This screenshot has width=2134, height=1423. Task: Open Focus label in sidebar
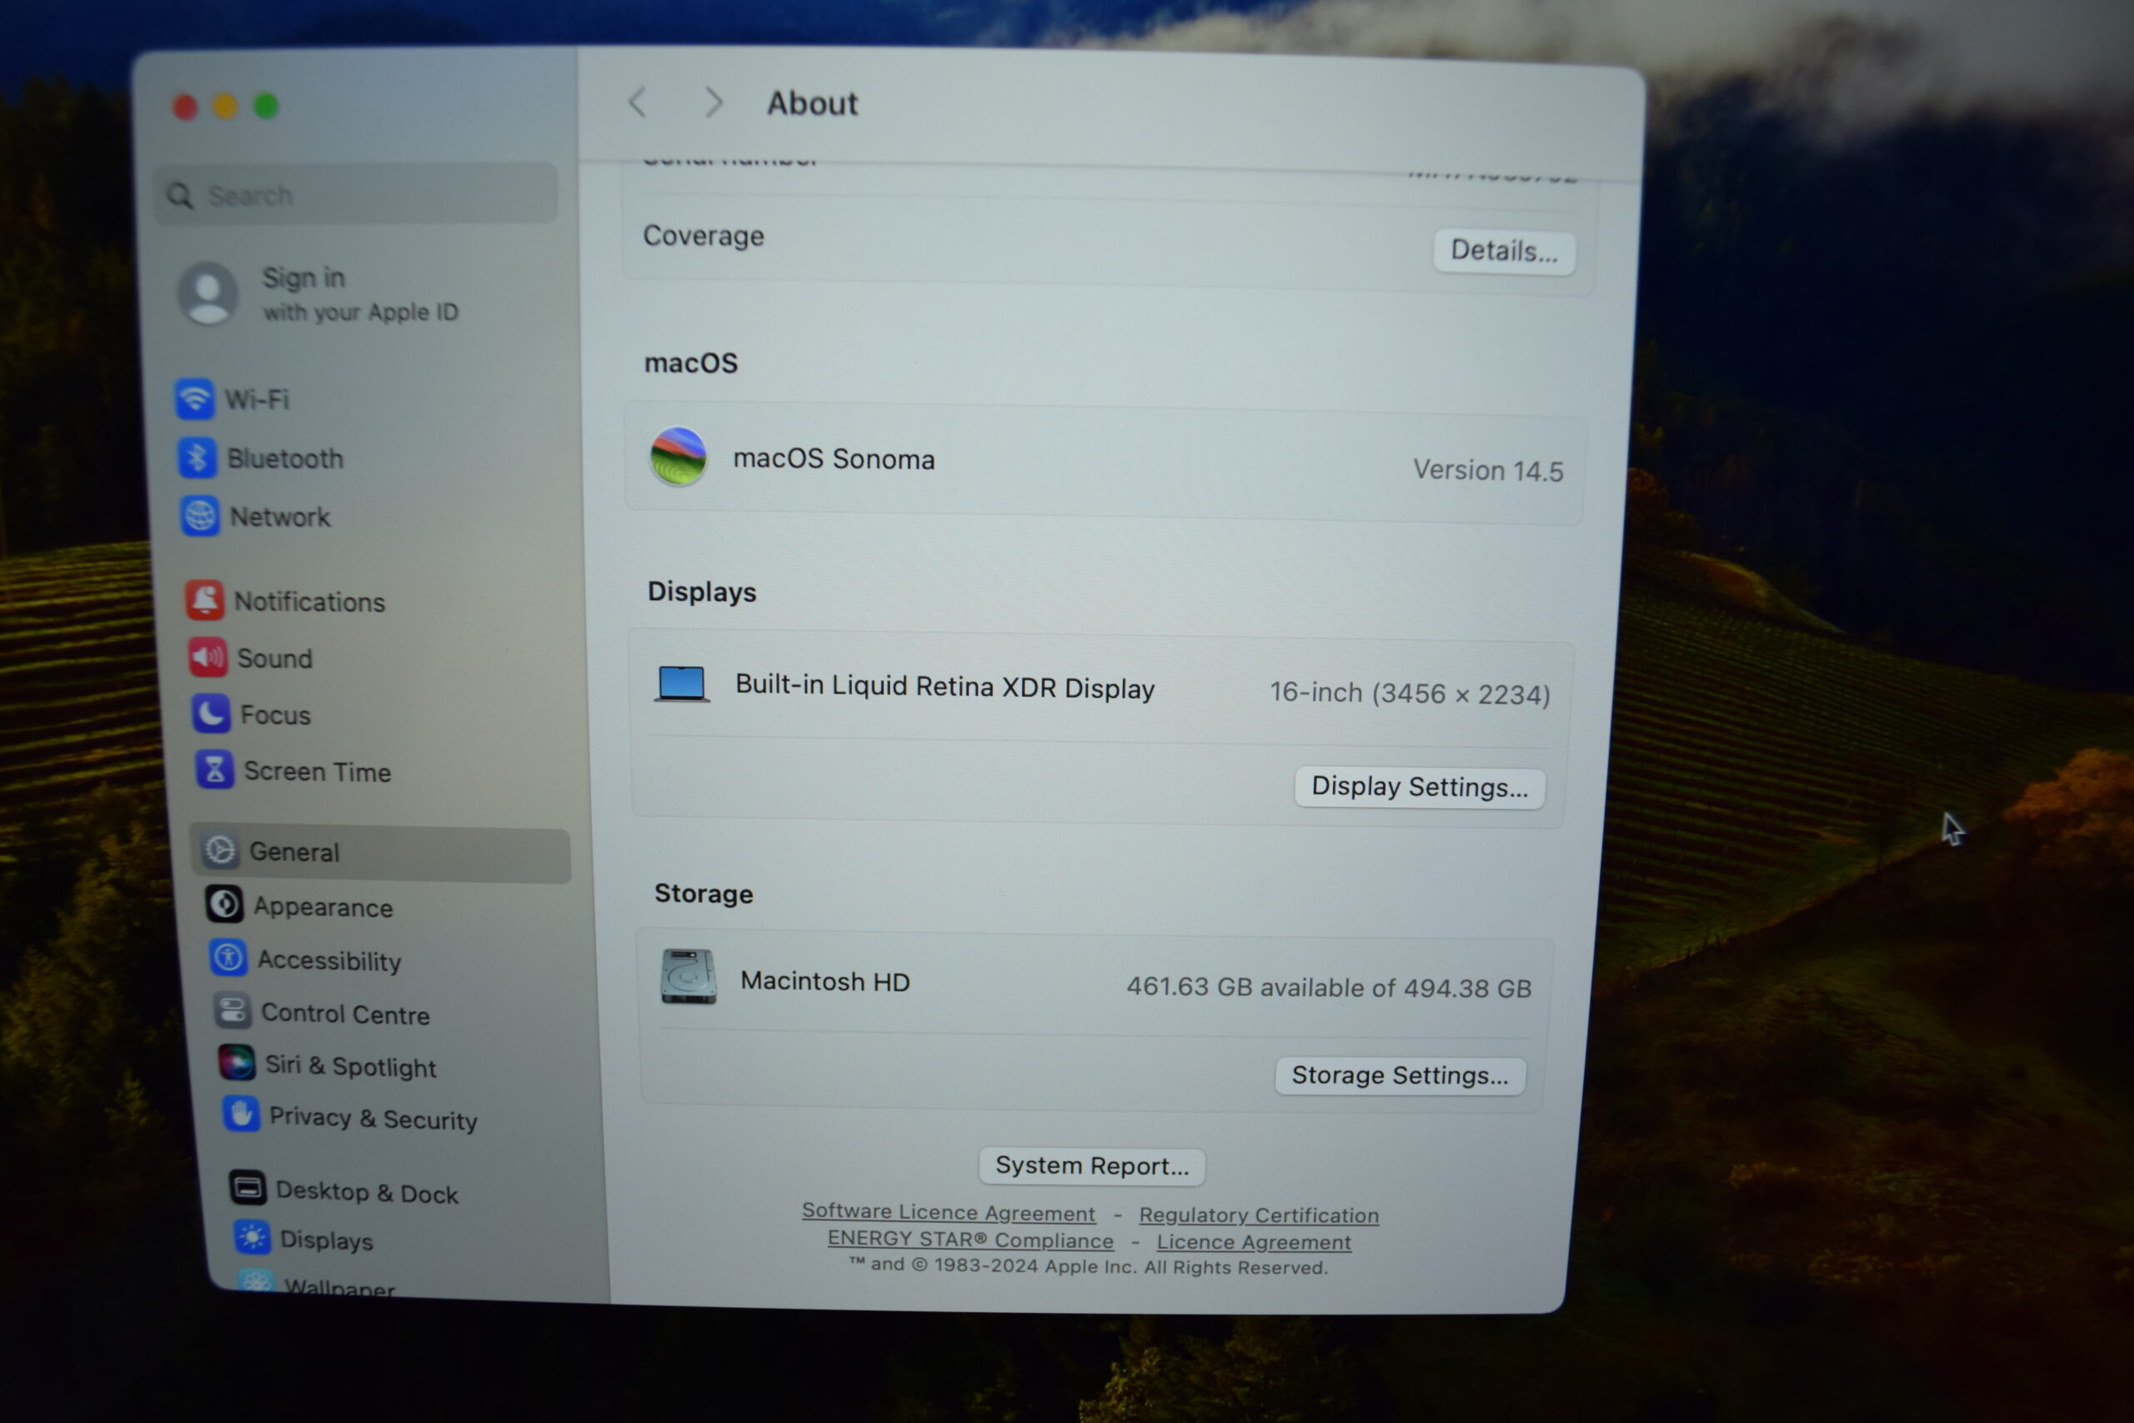276,715
